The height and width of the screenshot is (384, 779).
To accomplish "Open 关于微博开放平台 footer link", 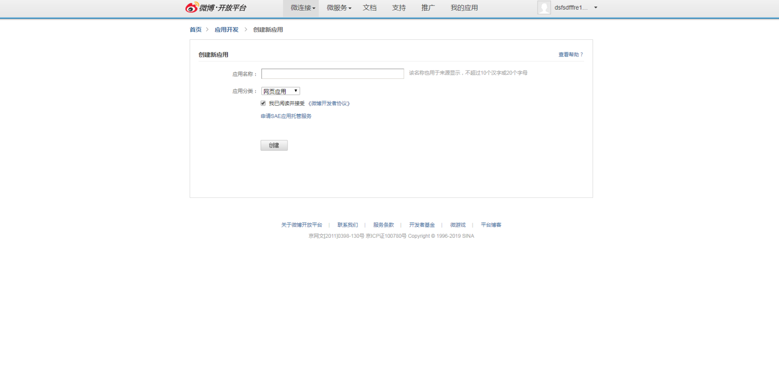I will [x=301, y=225].
